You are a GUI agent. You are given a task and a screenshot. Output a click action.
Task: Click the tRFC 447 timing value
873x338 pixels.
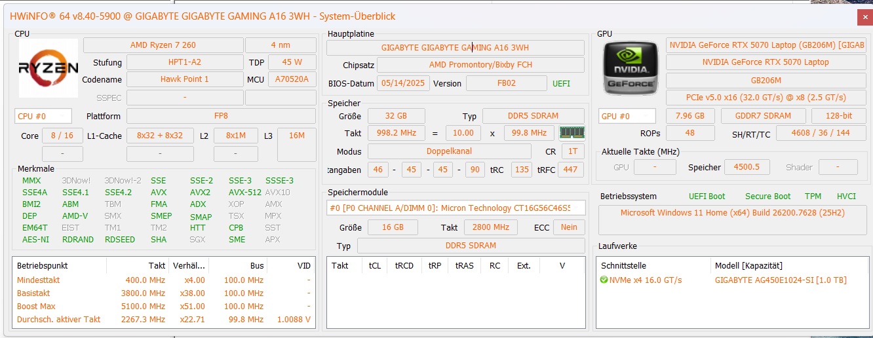pos(570,170)
